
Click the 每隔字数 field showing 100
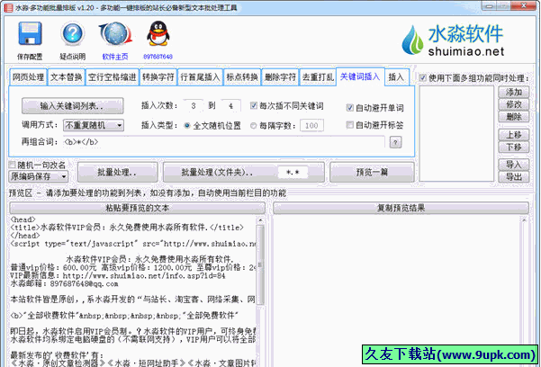pos(311,126)
